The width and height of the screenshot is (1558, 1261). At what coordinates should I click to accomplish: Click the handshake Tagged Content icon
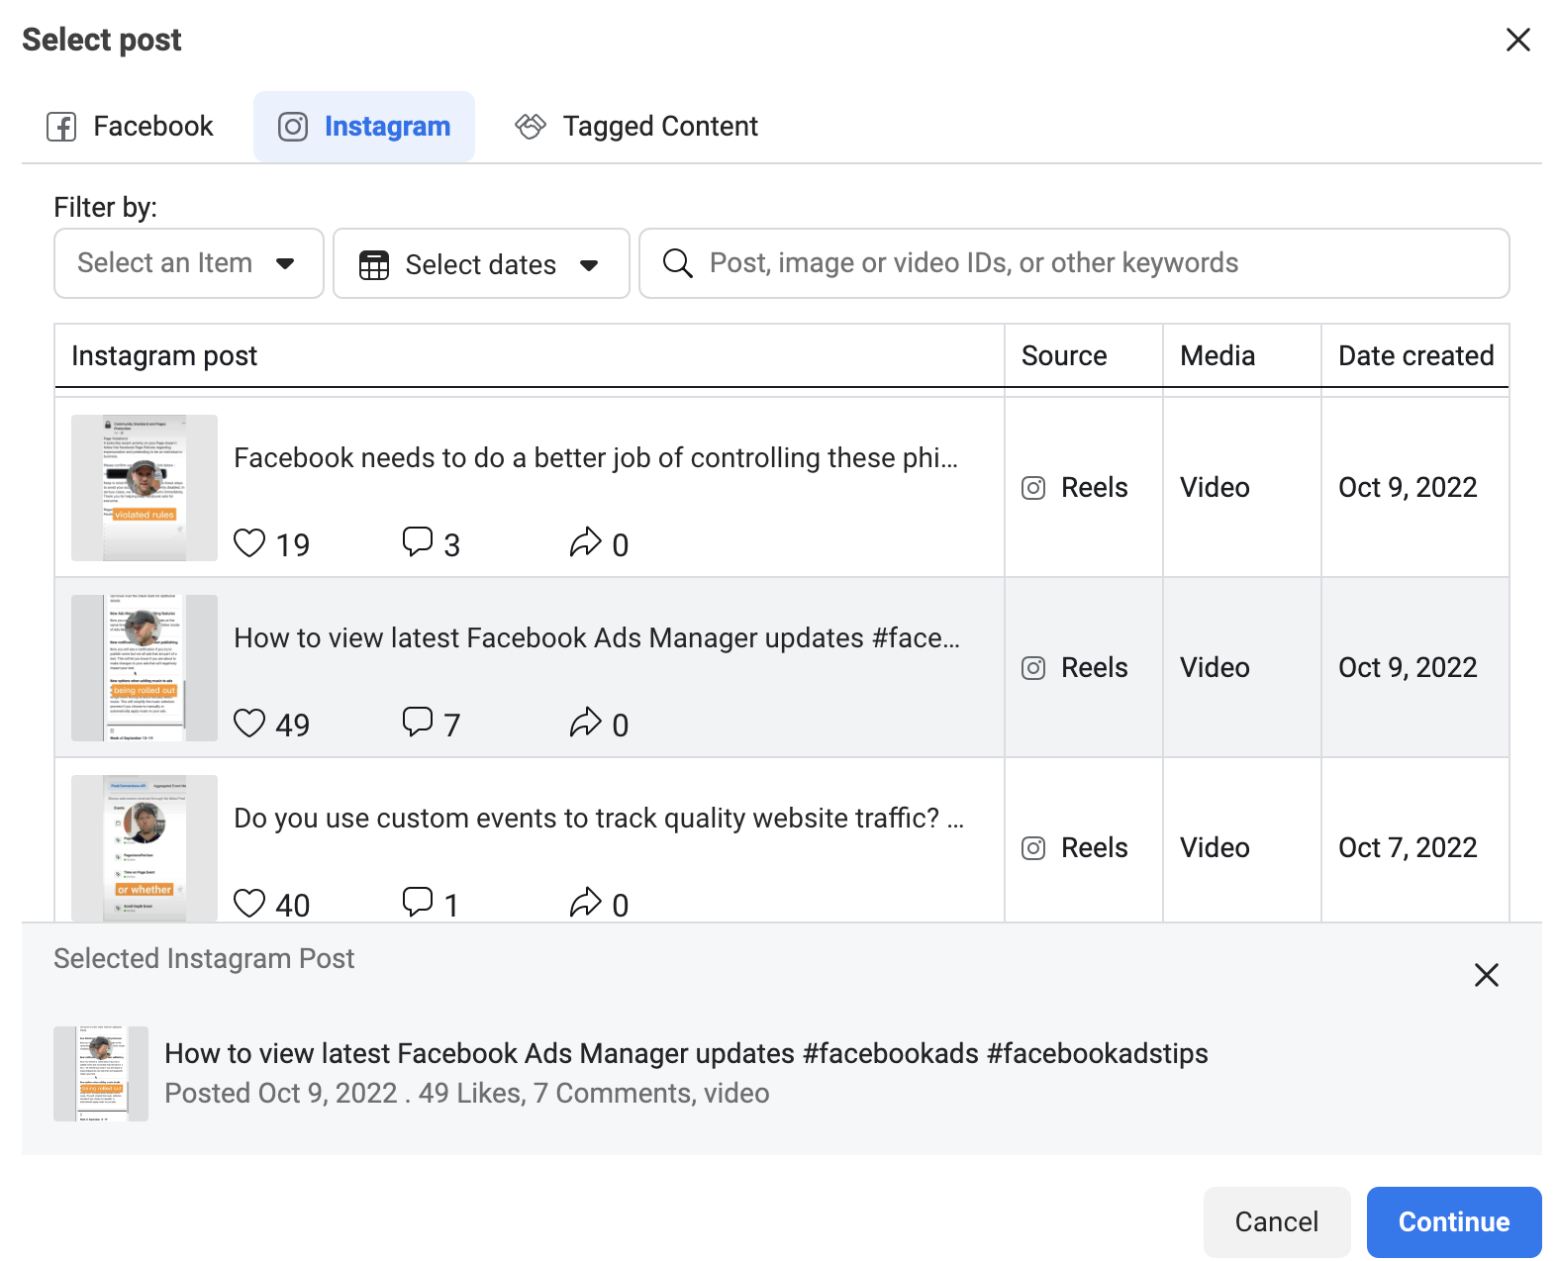pos(531,127)
